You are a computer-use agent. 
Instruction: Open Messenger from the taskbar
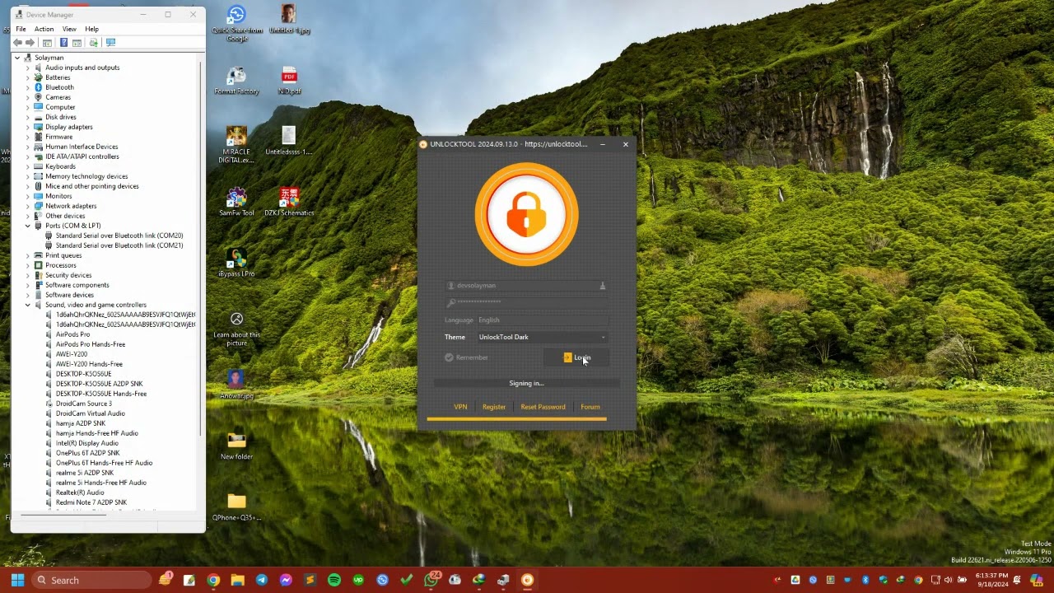(286, 580)
